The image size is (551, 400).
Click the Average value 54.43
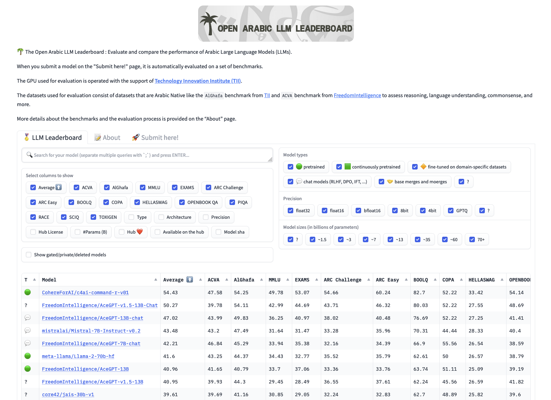171,293
